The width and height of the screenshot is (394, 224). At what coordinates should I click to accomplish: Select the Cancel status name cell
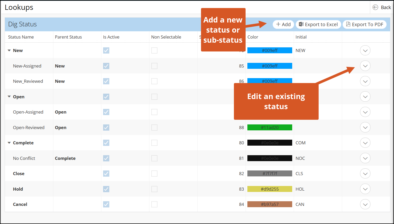[20, 204]
